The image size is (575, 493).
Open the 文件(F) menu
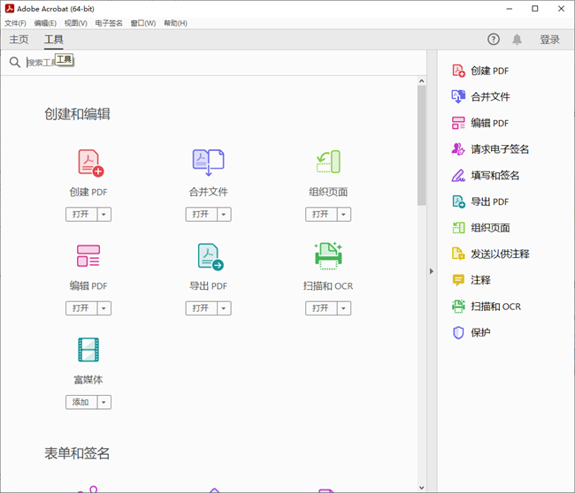click(15, 23)
